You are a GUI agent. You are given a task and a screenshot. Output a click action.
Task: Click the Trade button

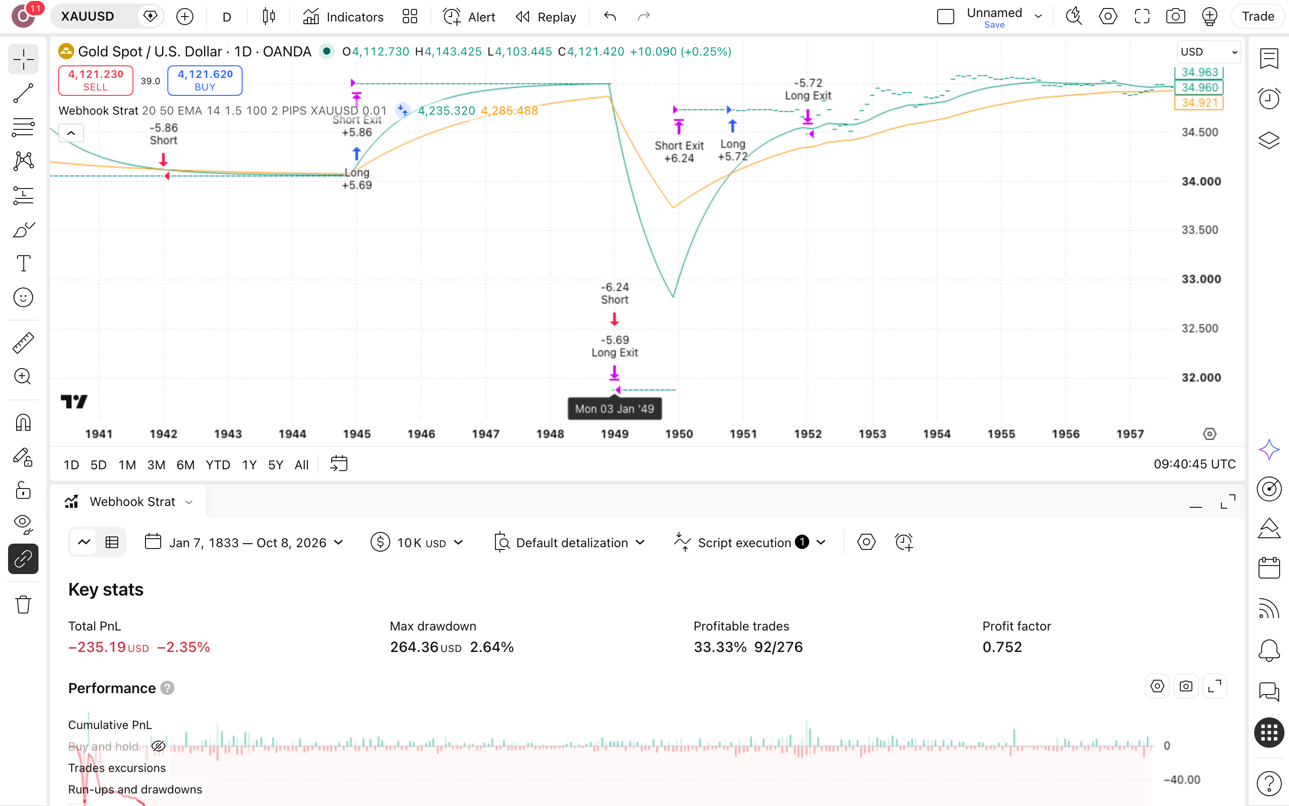[x=1258, y=17]
